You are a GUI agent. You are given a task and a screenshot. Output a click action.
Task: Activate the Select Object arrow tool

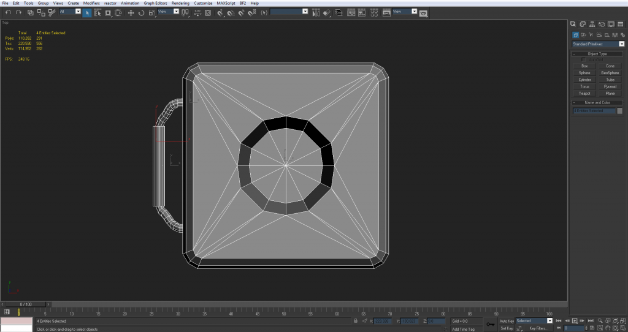[x=87, y=12]
